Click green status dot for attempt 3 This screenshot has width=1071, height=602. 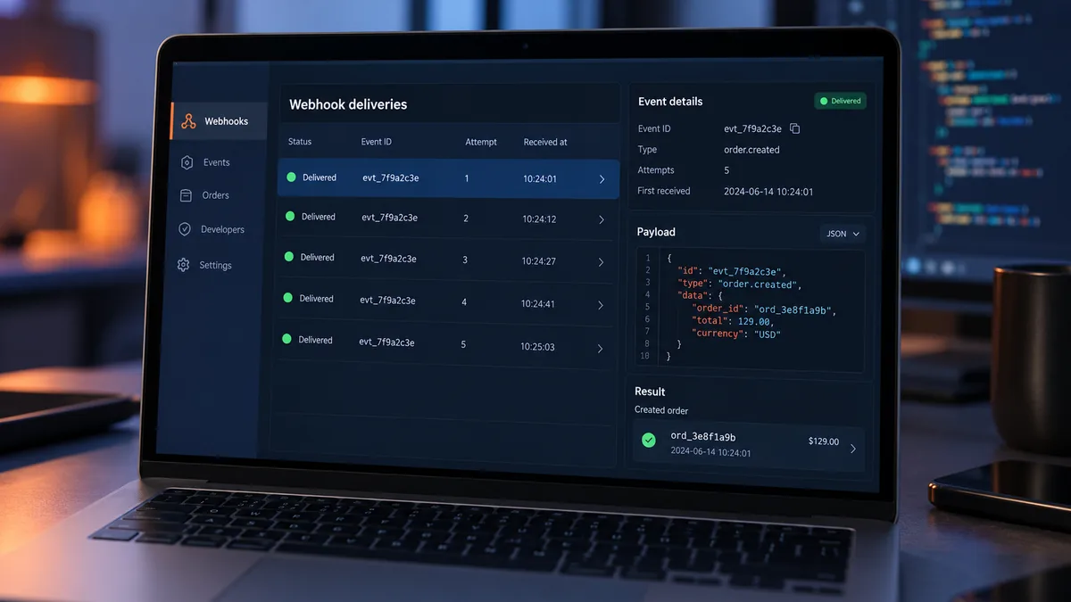coord(289,257)
